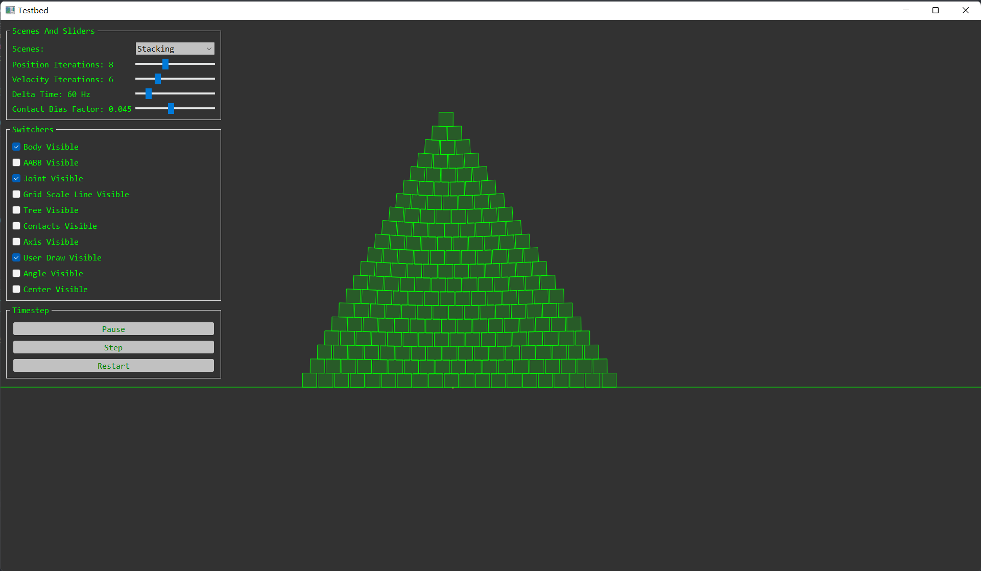Screen dimensions: 981x571
Task: Click the Step button
Action: click(x=113, y=347)
